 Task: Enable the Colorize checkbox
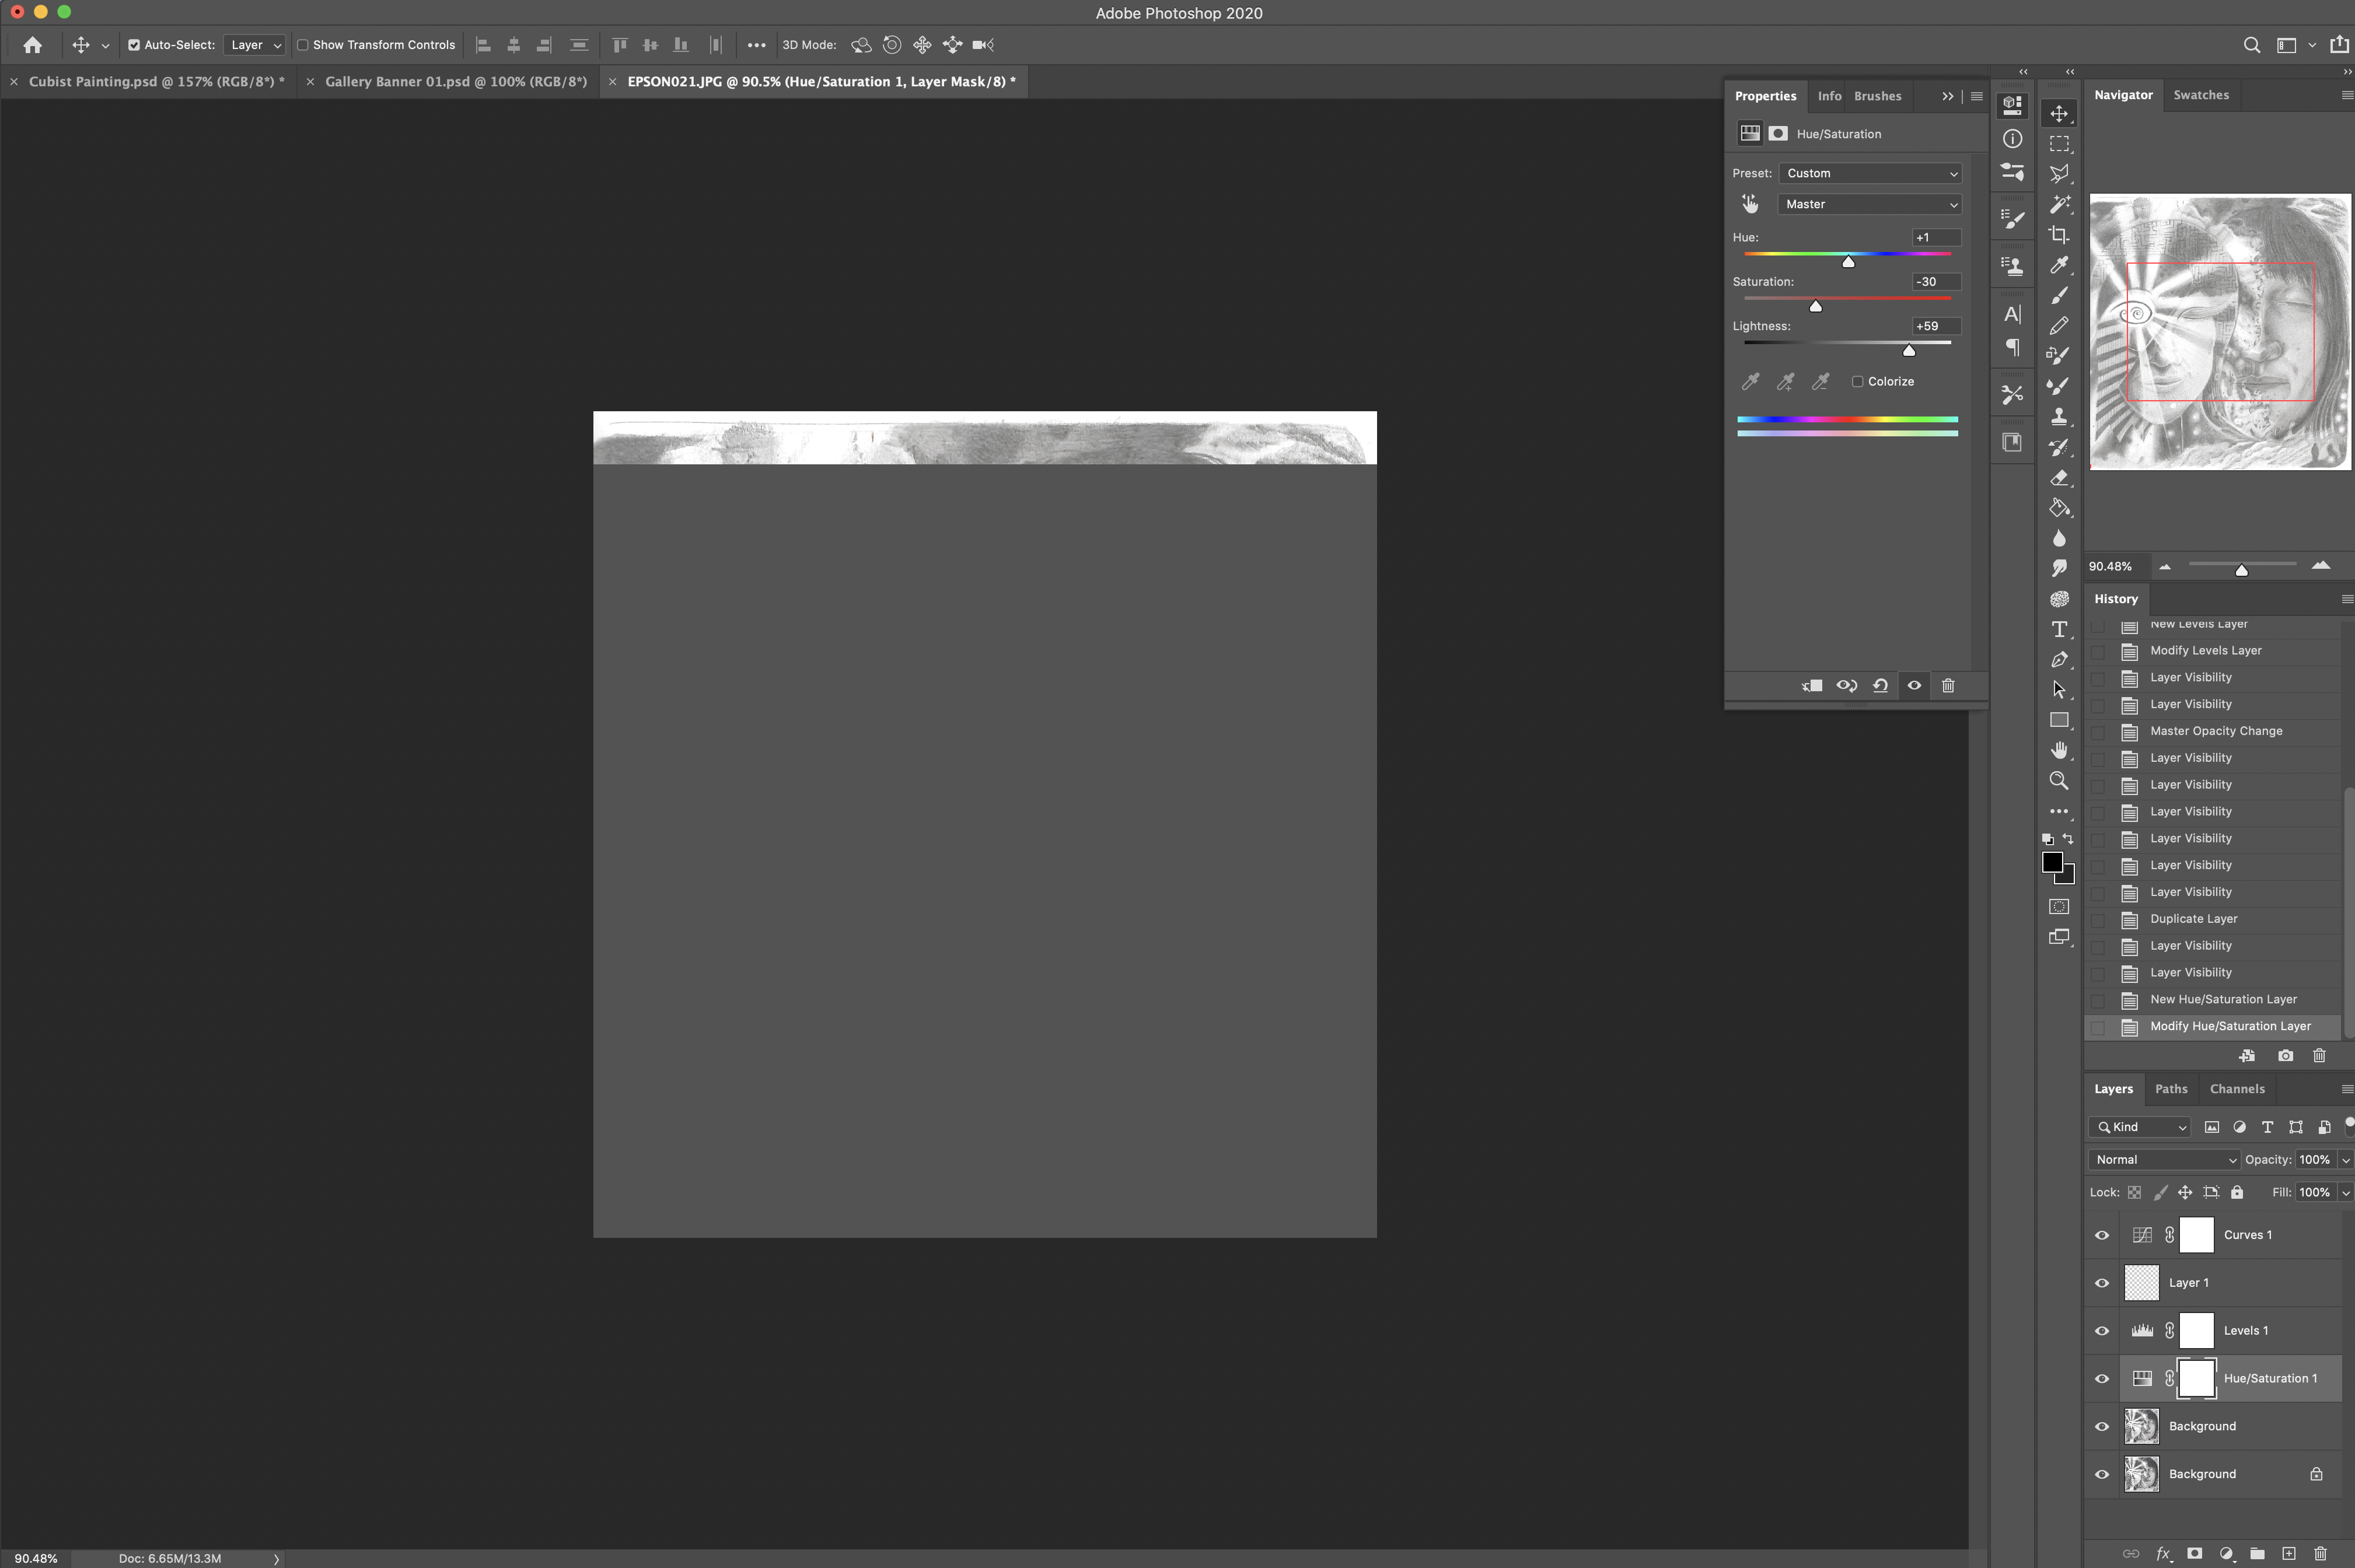coord(1857,382)
